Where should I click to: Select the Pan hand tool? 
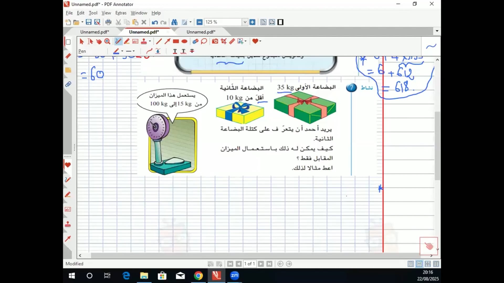coord(99,41)
